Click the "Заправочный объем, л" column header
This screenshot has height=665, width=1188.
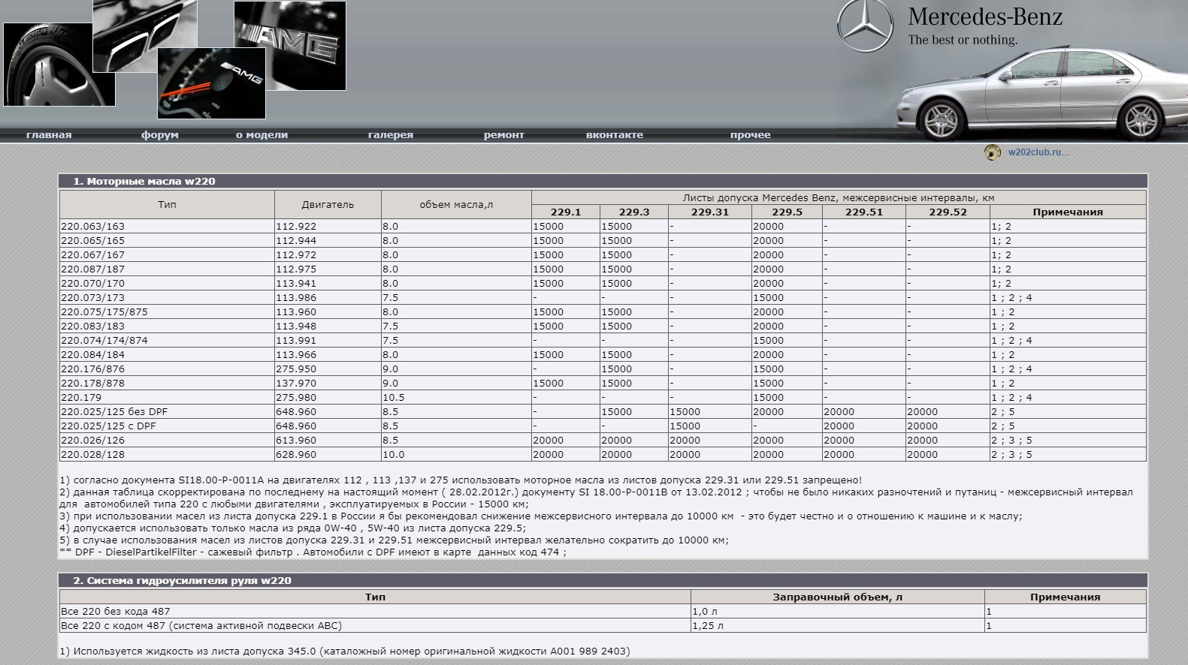838,597
